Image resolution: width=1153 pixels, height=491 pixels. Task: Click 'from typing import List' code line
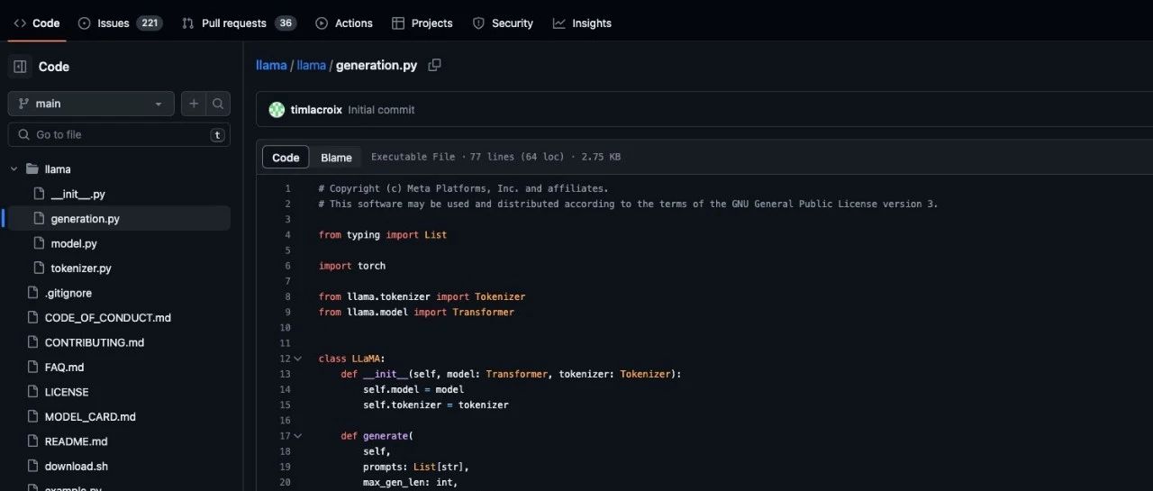[x=382, y=234]
